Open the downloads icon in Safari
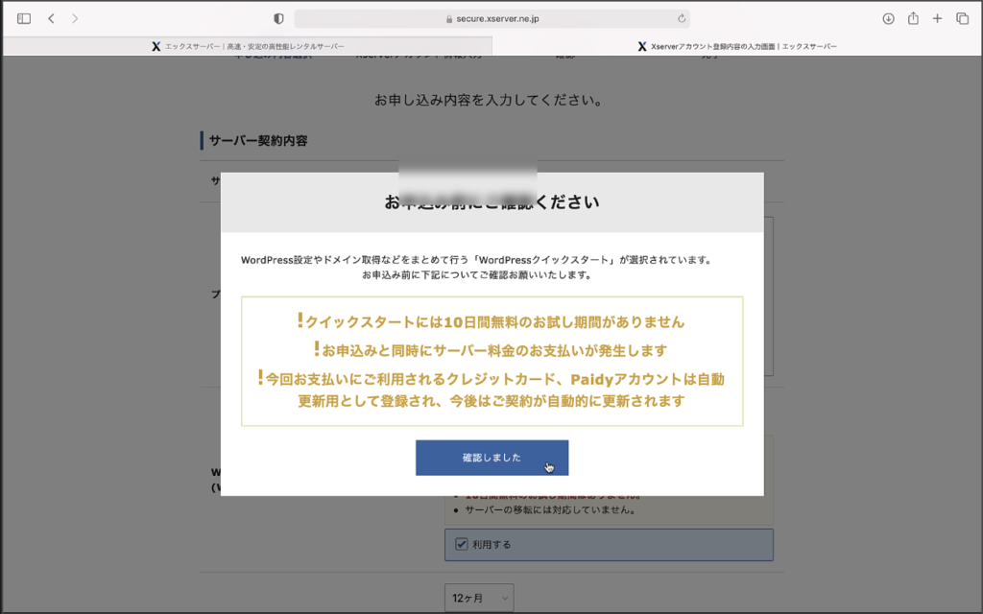This screenshot has width=983, height=614. point(888,19)
